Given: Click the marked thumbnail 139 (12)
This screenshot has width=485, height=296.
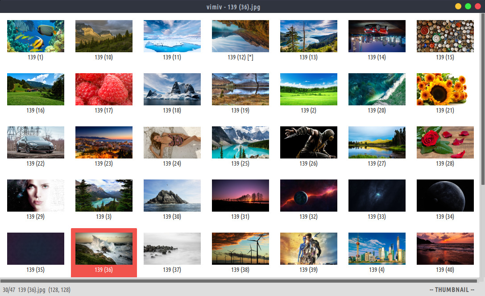Looking at the screenshot, I should tap(240, 36).
